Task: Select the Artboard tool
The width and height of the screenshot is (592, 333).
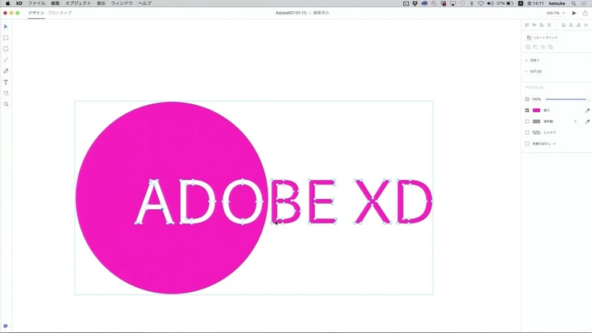Action: coord(6,93)
